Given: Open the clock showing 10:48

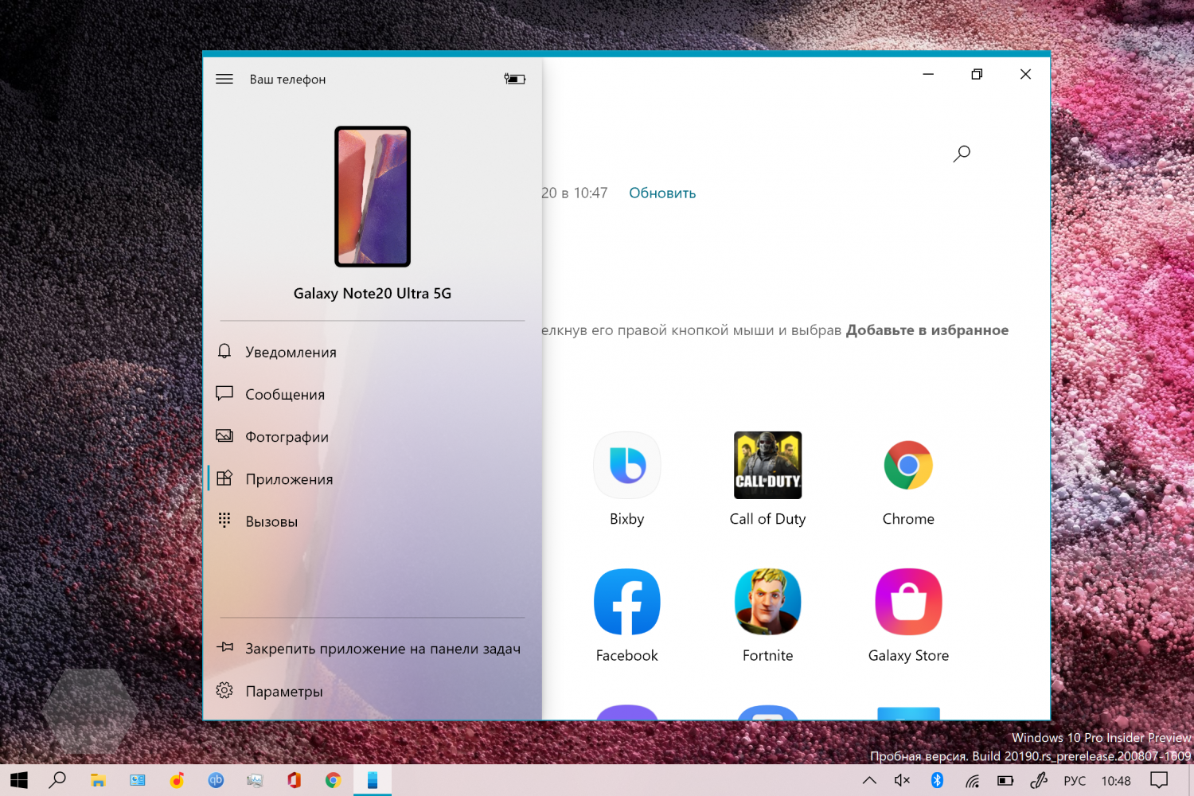Looking at the screenshot, I should point(1116,781).
